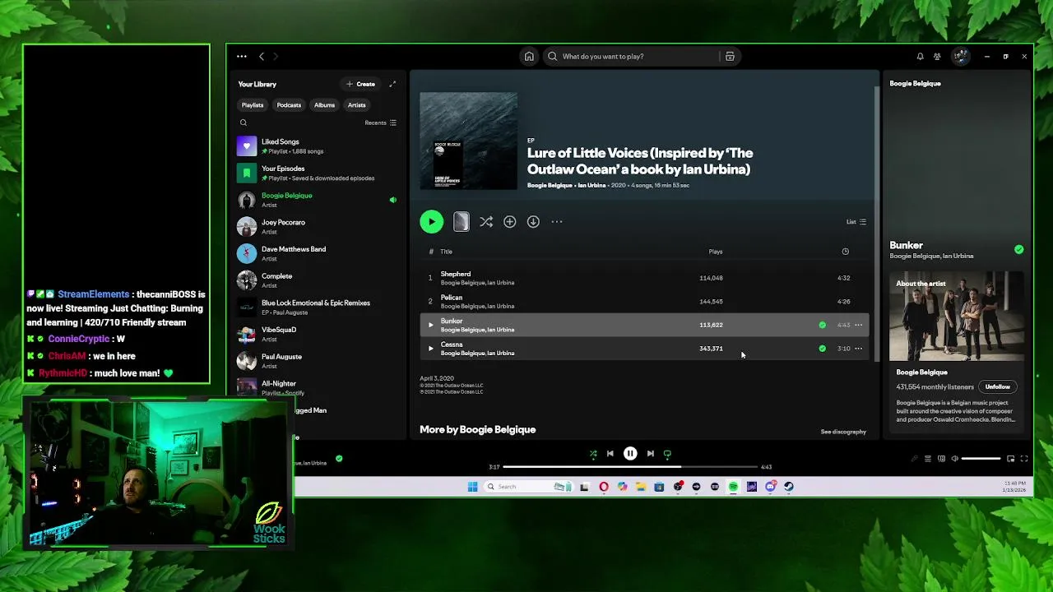Go back with the left arrow
The image size is (1053, 592).
coord(262,57)
